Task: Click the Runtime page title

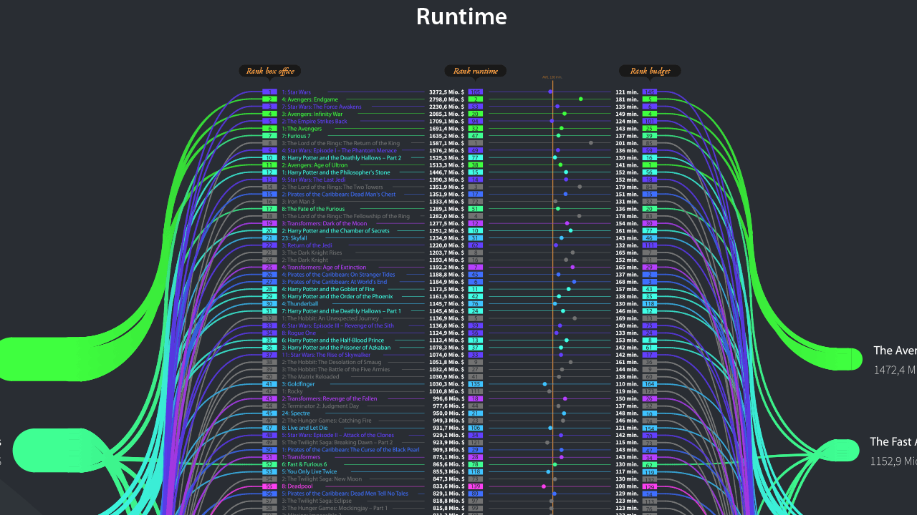Action: (461, 16)
